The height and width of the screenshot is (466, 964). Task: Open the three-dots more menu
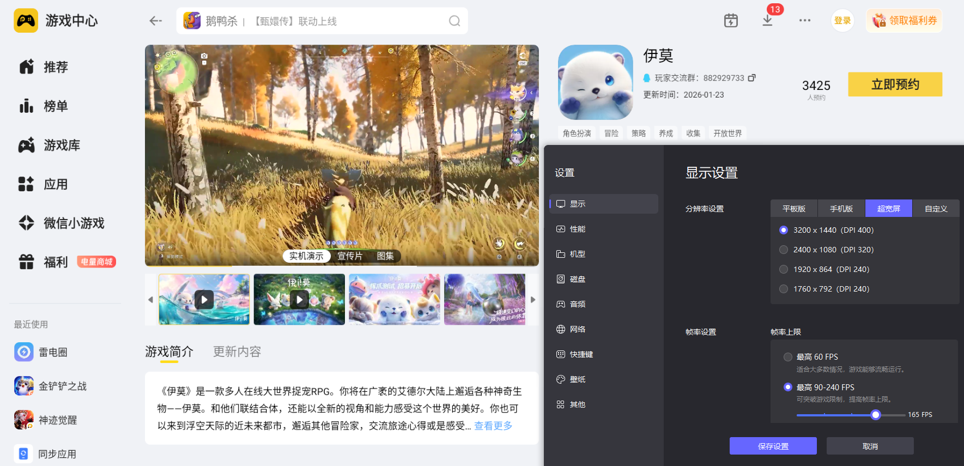pyautogui.click(x=805, y=21)
